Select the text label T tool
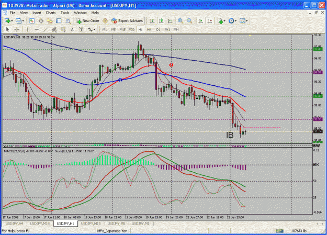 pyautogui.click(x=81, y=29)
